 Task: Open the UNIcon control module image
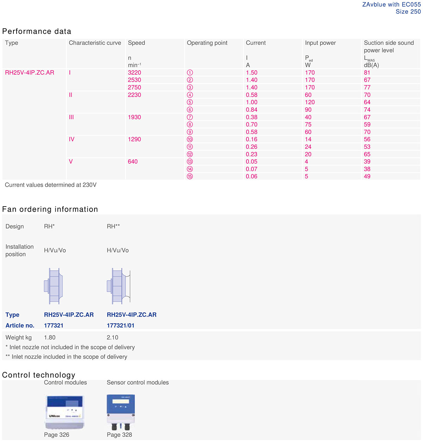point(65,411)
